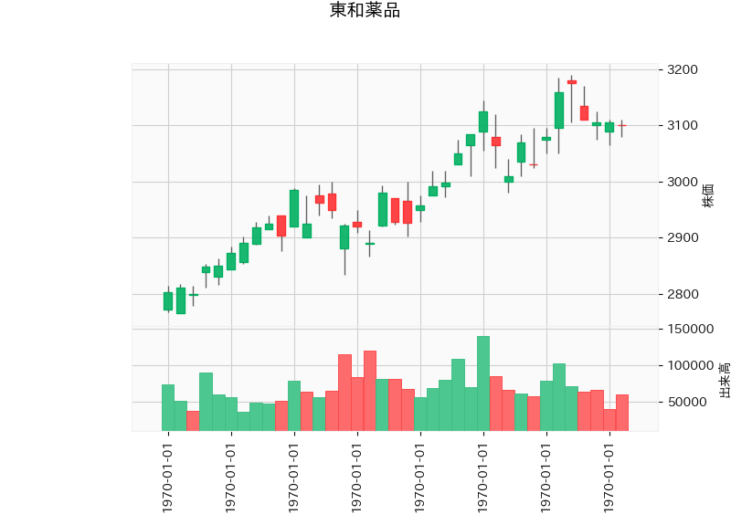Click the leftmost green candlestick near 2800
The image size is (731, 525).
tap(168, 301)
